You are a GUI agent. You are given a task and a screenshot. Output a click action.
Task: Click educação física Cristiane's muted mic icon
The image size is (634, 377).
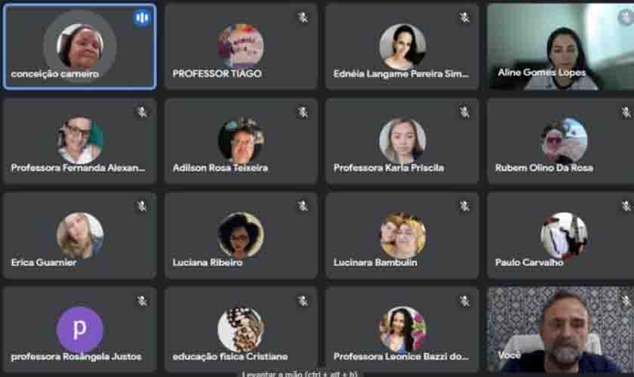click(x=303, y=301)
